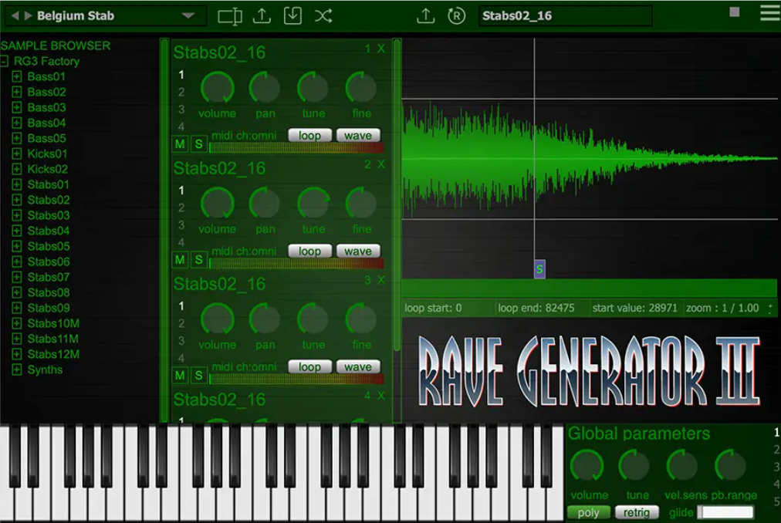781x523 pixels.
Task: Remove layer 3 with its X
Action: [381, 280]
